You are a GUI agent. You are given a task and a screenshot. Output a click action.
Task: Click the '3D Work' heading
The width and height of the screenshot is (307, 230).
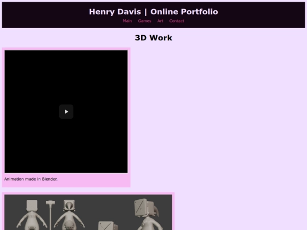[153, 37]
